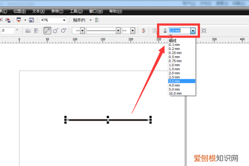This screenshot has height=166, width=249.
Task: Click the application launcher icon
Action: tap(19, 20)
